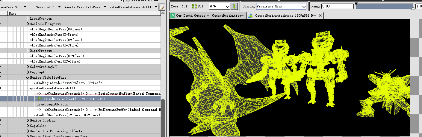422x137 pixels.
Task: Open the Nanite VisbilityPass breadcrumb arrow
Action: 105,7
